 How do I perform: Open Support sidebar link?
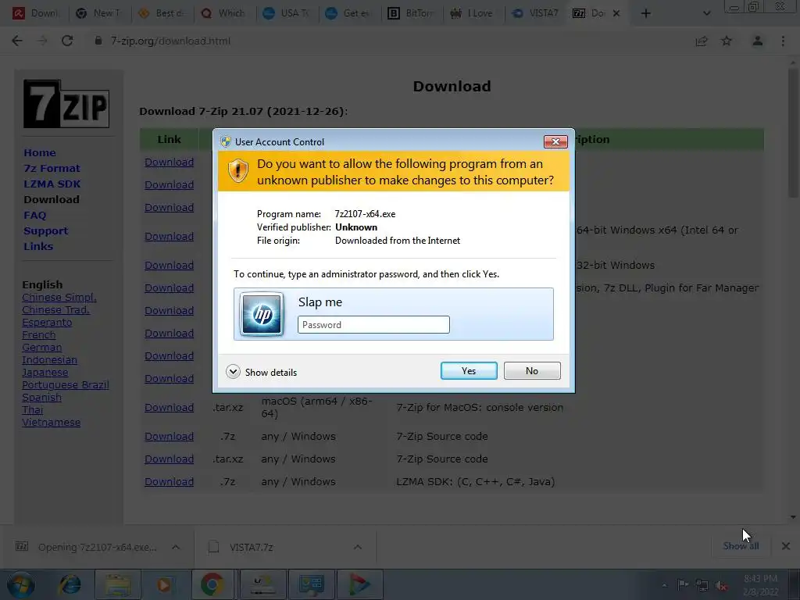[x=45, y=230]
